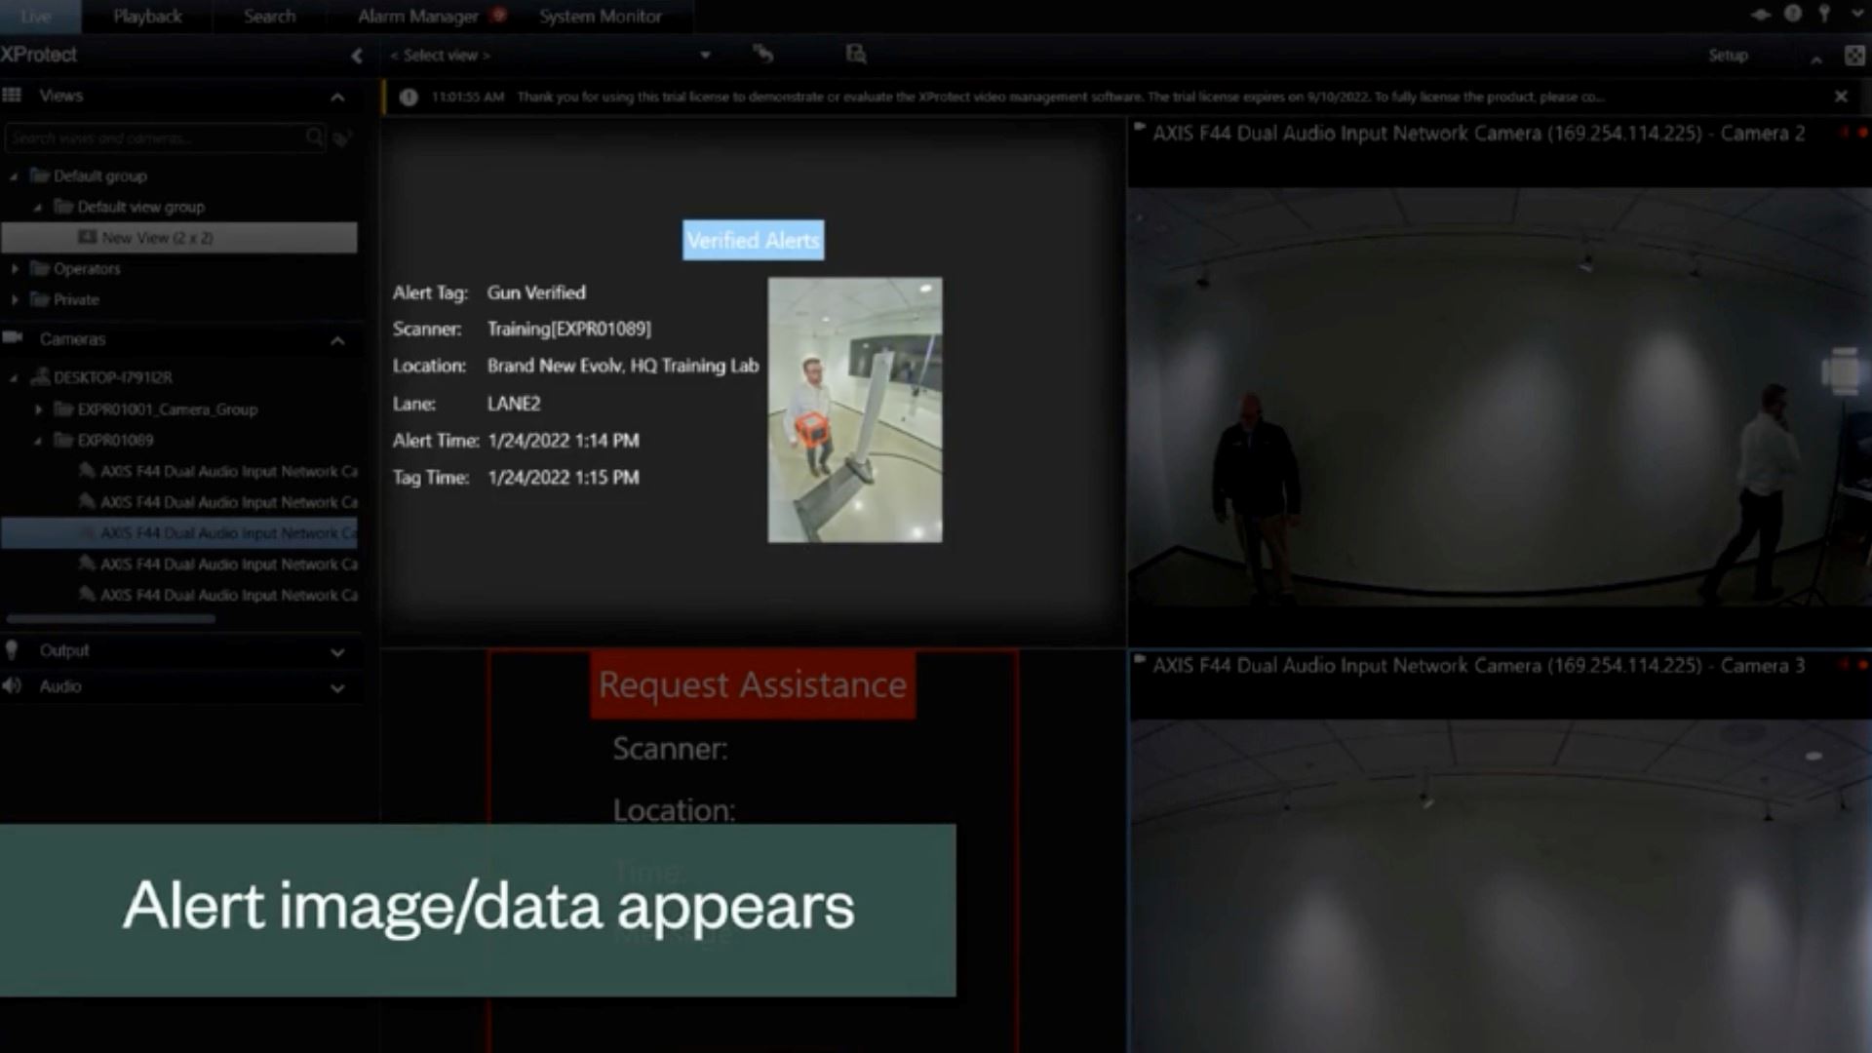The width and height of the screenshot is (1872, 1053).
Task: Collapse the Cameras section
Action: (337, 340)
